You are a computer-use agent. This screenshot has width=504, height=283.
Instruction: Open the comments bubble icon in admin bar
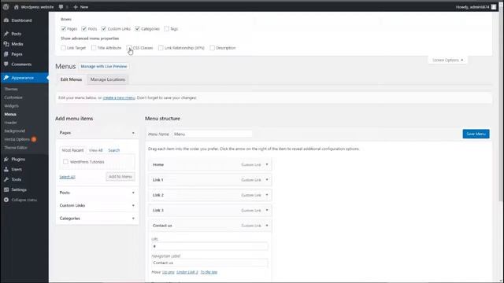[61, 7]
